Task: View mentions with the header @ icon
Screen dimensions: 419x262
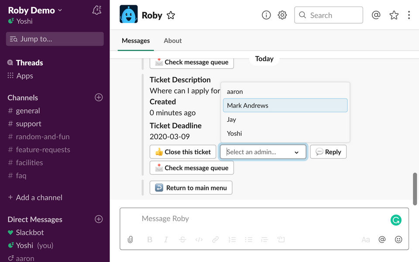Action: (376, 15)
